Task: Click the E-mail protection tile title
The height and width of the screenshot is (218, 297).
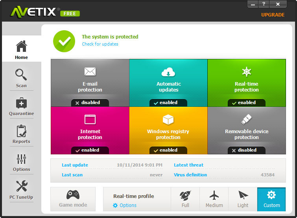Action: (90, 87)
